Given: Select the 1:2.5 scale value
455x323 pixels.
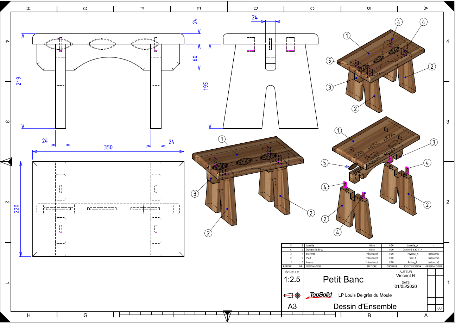Looking at the screenshot, I should point(292,280).
